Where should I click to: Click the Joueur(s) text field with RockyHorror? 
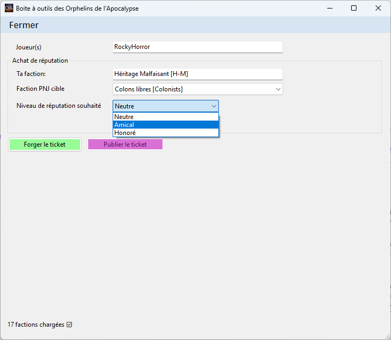198,47
